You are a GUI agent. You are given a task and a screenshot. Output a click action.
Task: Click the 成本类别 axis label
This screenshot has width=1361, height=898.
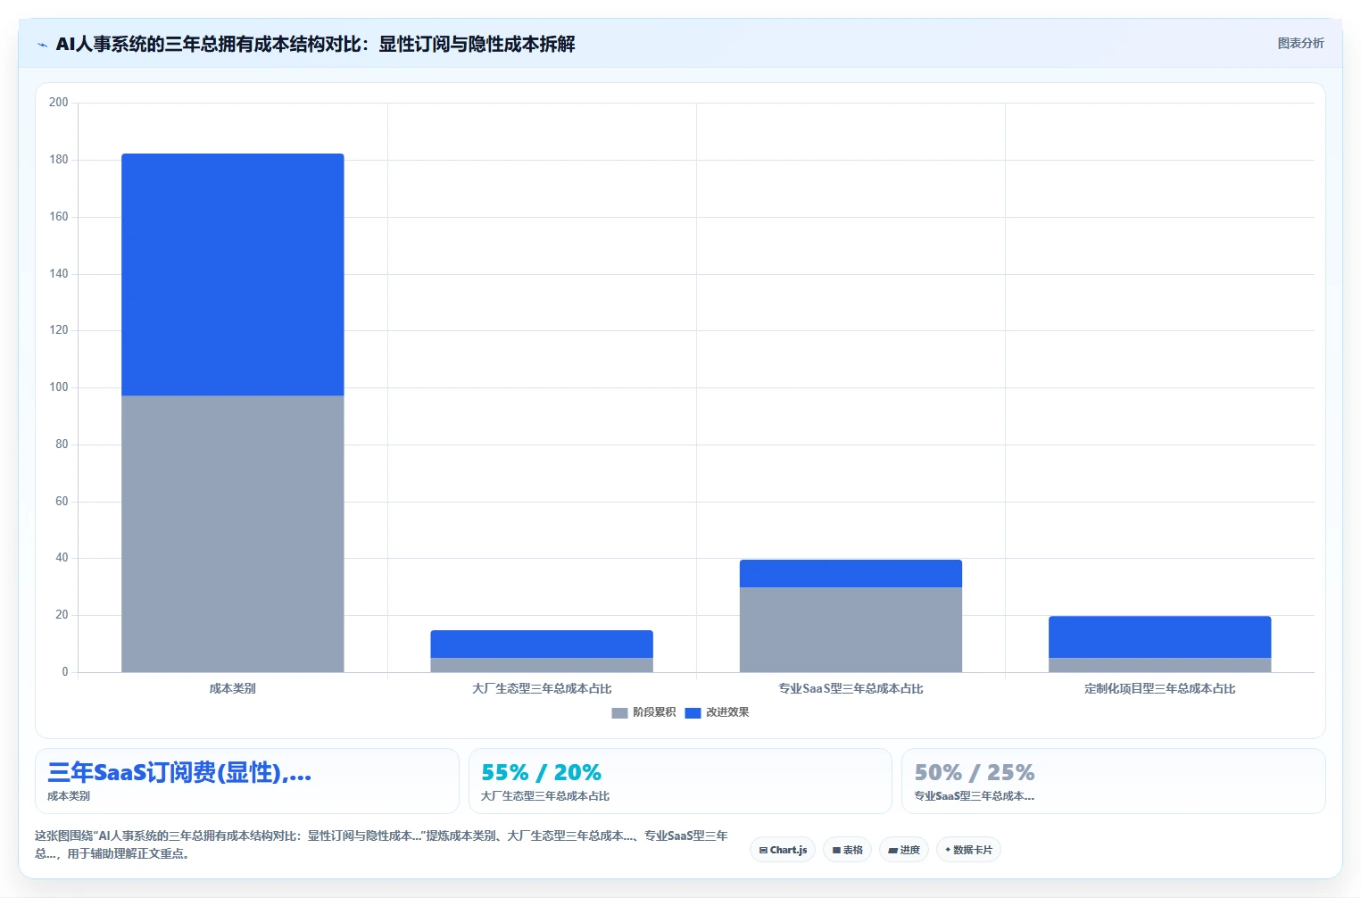click(x=233, y=688)
